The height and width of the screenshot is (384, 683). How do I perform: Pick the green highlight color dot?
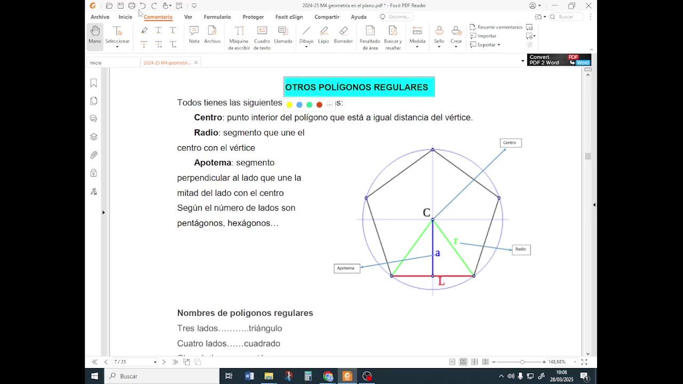tap(309, 105)
